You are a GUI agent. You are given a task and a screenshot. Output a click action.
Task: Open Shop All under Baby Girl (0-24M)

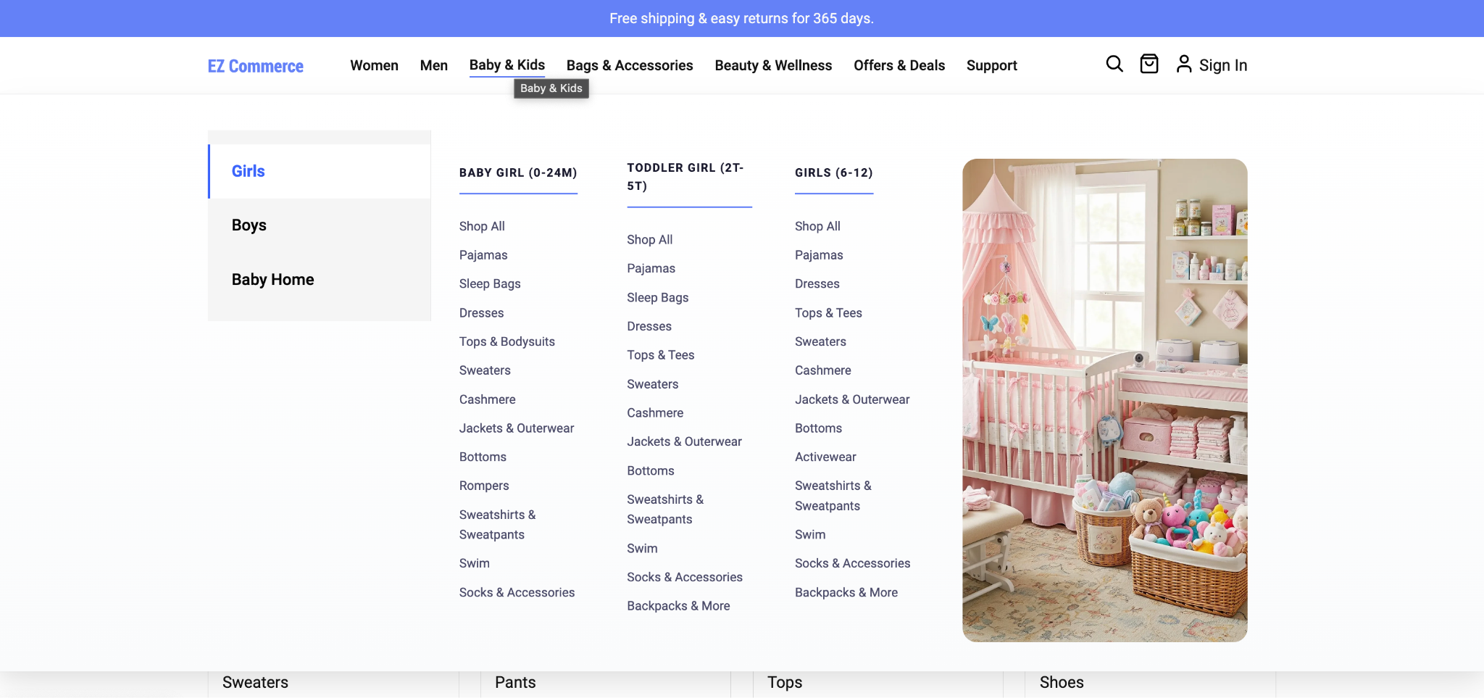point(481,225)
